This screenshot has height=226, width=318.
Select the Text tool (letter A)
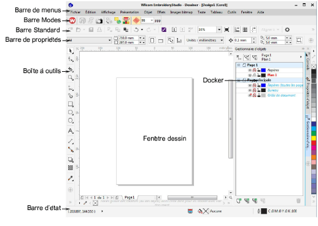(71, 131)
